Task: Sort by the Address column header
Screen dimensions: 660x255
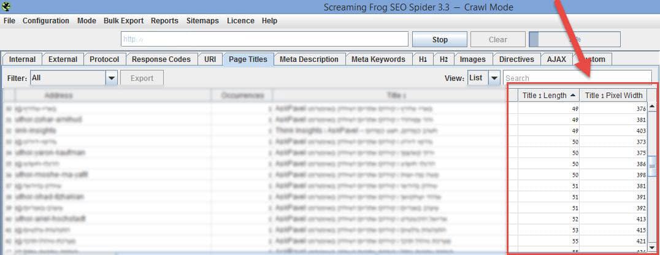Action: pyautogui.click(x=113, y=96)
